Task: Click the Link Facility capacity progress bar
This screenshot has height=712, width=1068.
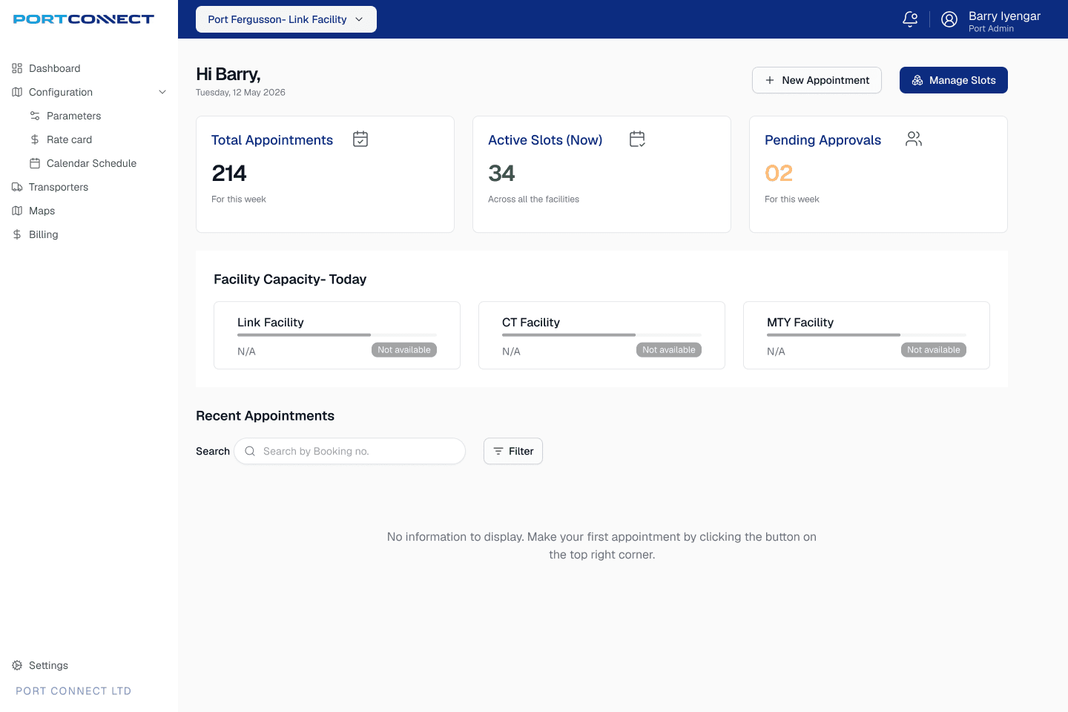Action: pos(337,335)
